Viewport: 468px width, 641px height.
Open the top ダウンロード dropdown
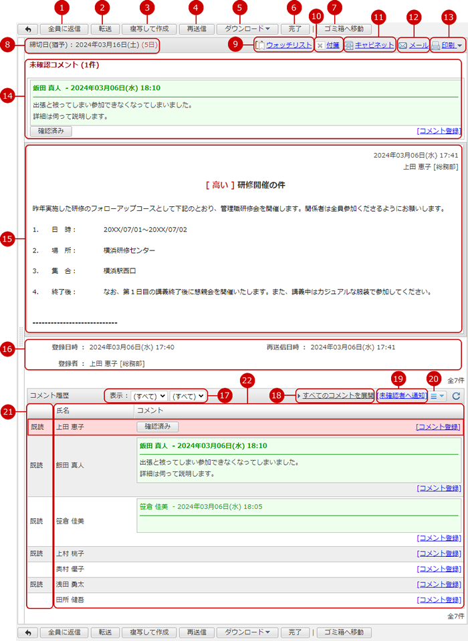(x=247, y=29)
